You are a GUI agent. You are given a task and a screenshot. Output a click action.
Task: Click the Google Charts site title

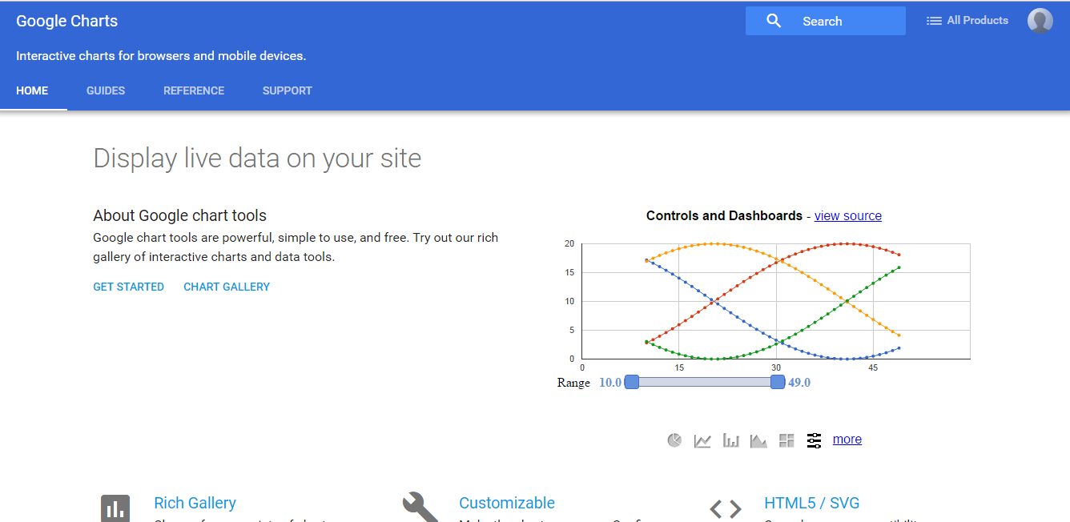click(67, 22)
